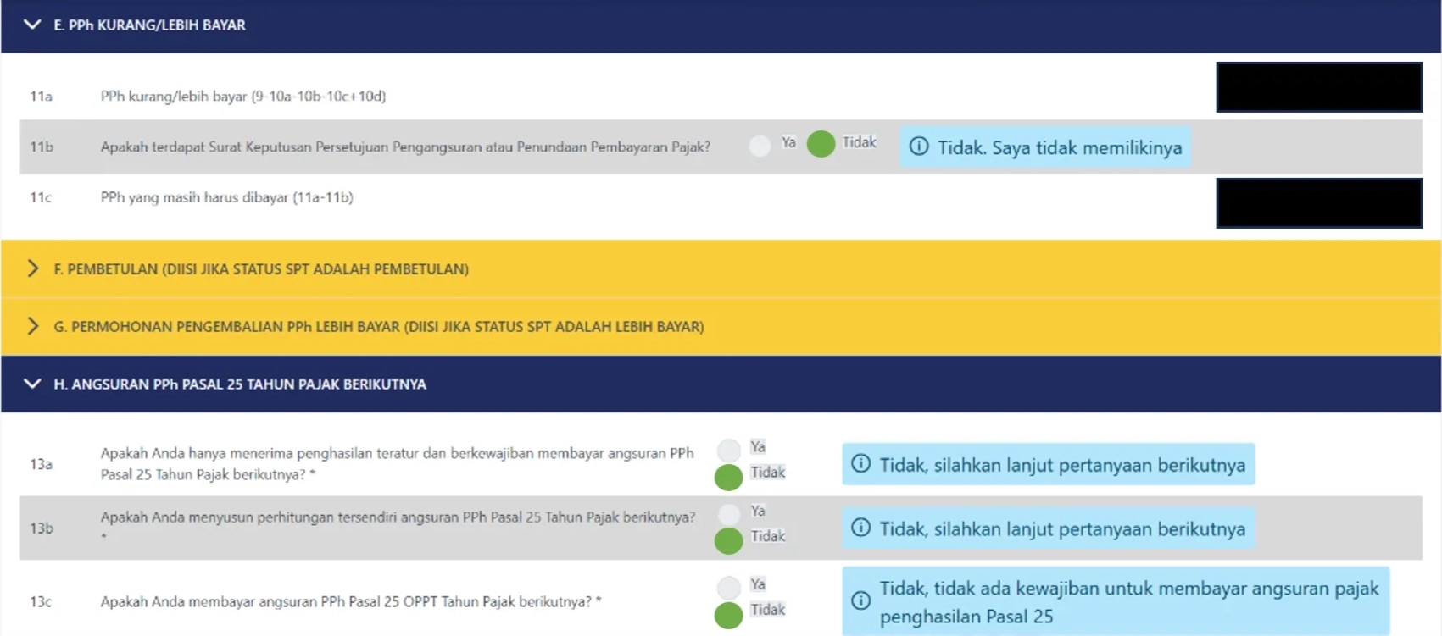
Task: Click info icon in row 13a message
Action: (x=860, y=464)
